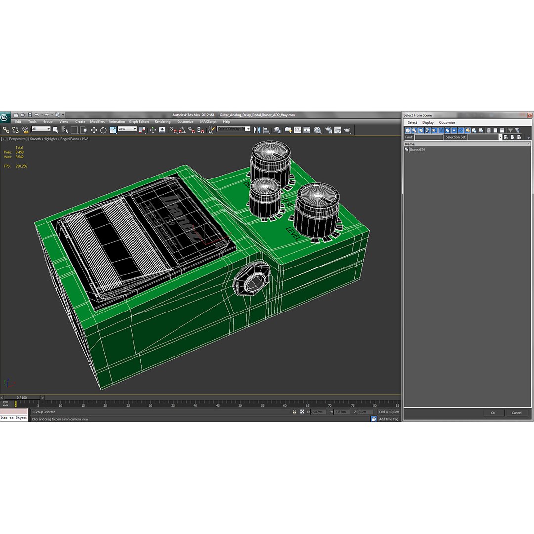534x534 pixels.
Task: Redo the action with the Redo arrow
Action: [x=47, y=115]
